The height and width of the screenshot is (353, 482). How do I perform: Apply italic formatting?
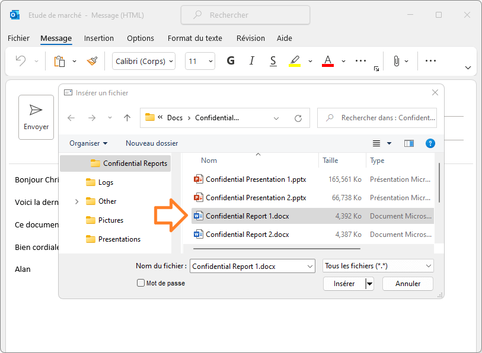(251, 61)
